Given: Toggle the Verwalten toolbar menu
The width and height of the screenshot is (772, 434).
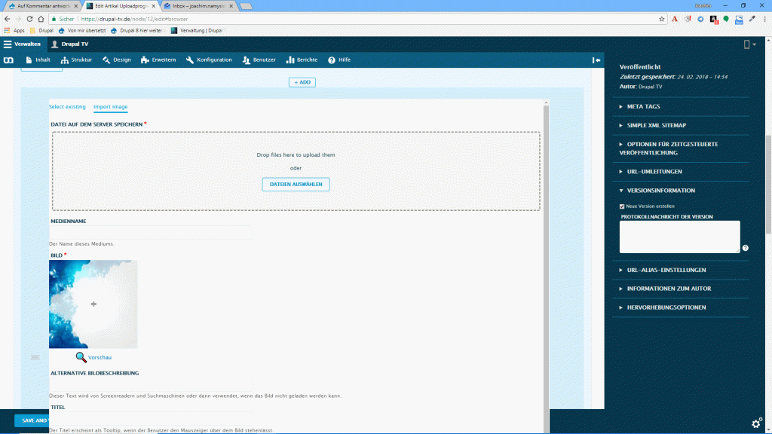Looking at the screenshot, I should tap(22, 44).
